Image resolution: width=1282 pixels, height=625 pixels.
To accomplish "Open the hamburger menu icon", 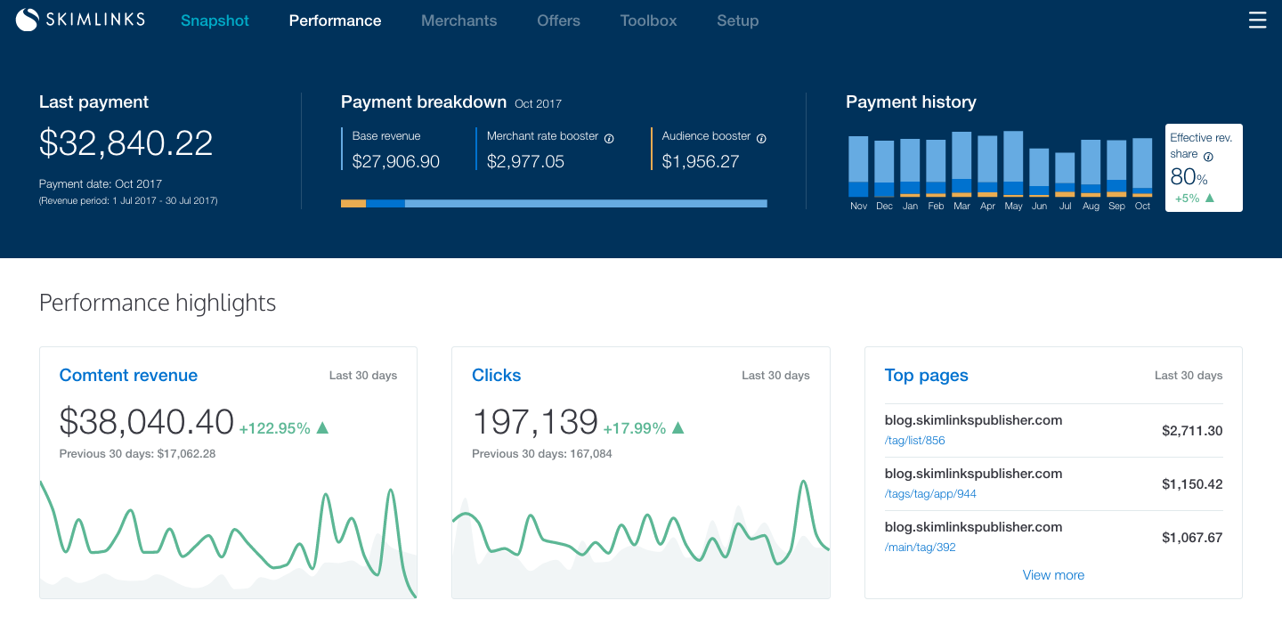I will pos(1257,20).
